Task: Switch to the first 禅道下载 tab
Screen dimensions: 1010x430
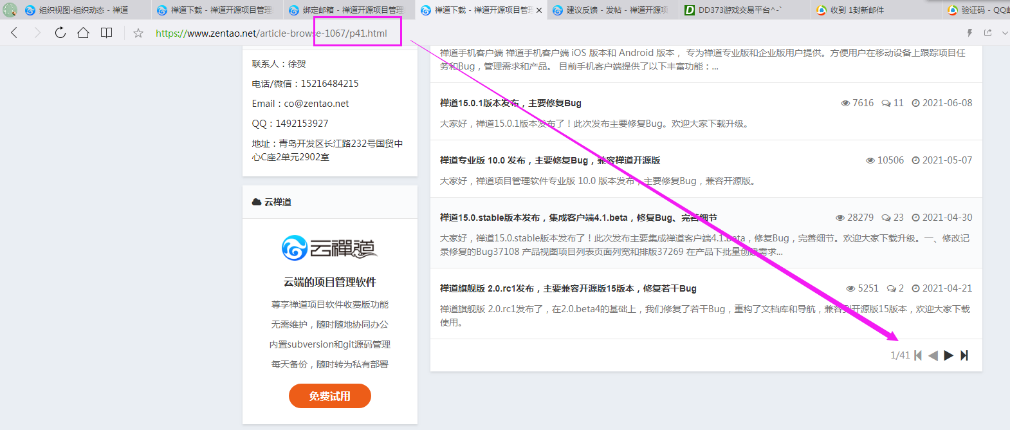Action: [215, 10]
